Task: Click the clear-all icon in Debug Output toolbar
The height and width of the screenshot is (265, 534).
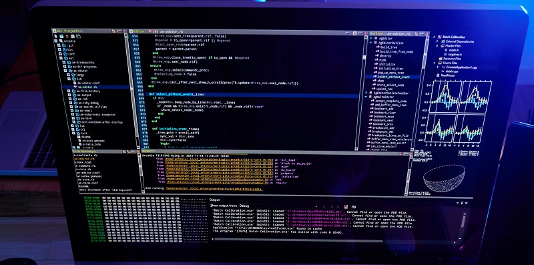Action: point(346,207)
